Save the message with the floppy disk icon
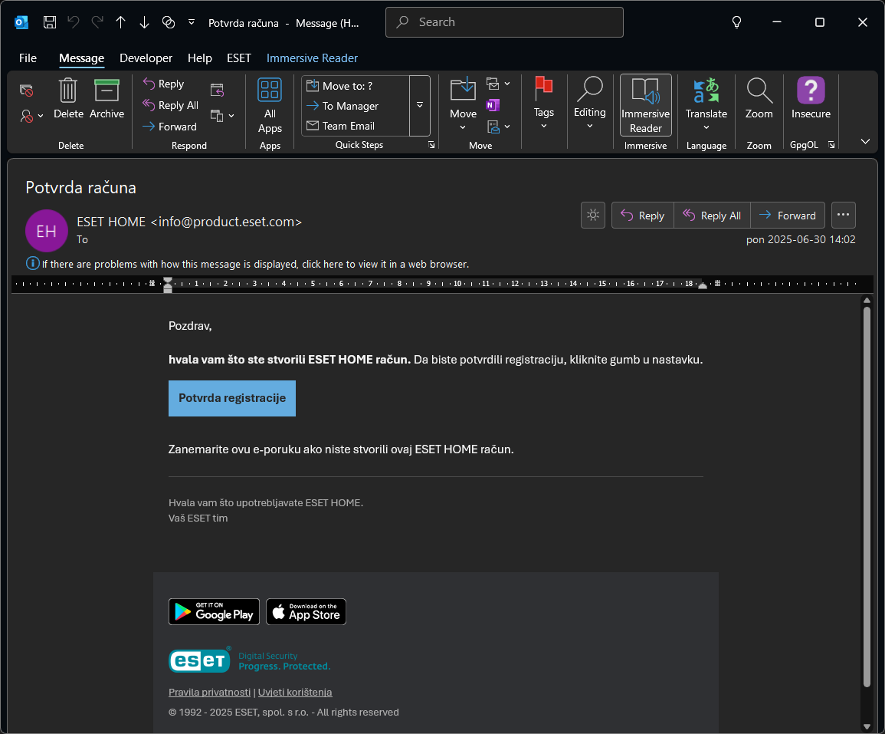 click(x=50, y=22)
